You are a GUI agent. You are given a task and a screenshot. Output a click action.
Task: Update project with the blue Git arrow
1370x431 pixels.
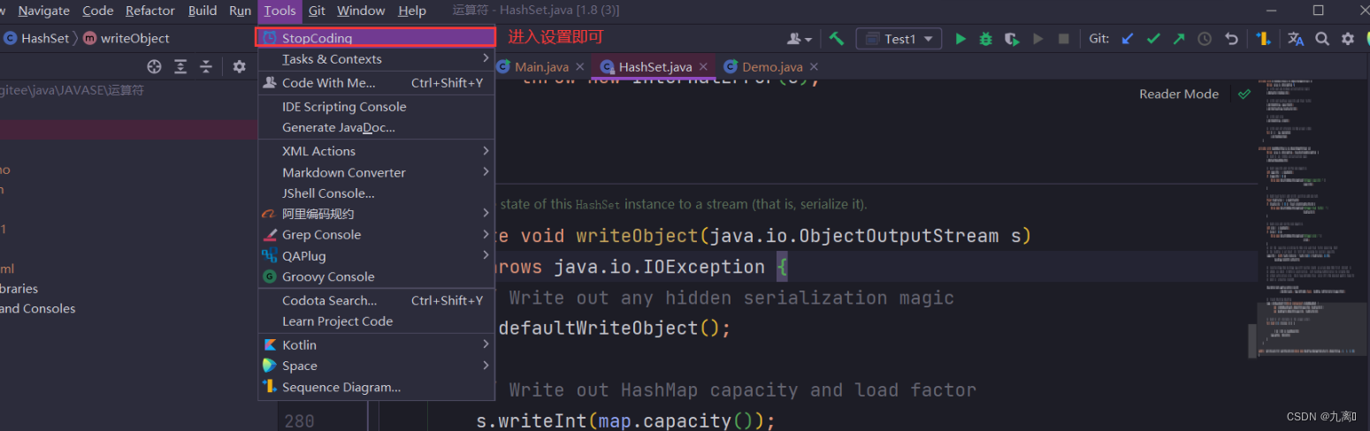click(x=1127, y=39)
